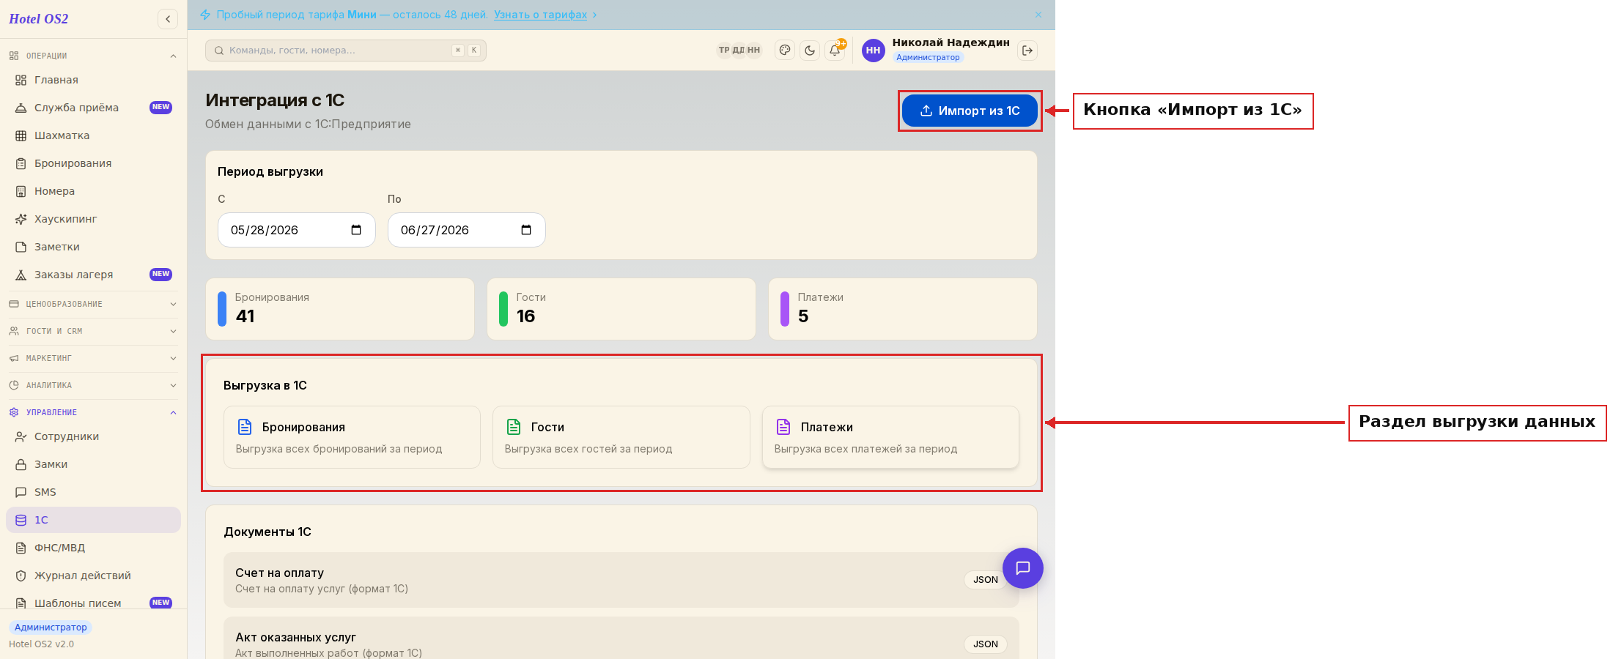Click the Hotel OS2 logo
Image resolution: width=1624 pixels, height=659 pixels.
pos(39,19)
